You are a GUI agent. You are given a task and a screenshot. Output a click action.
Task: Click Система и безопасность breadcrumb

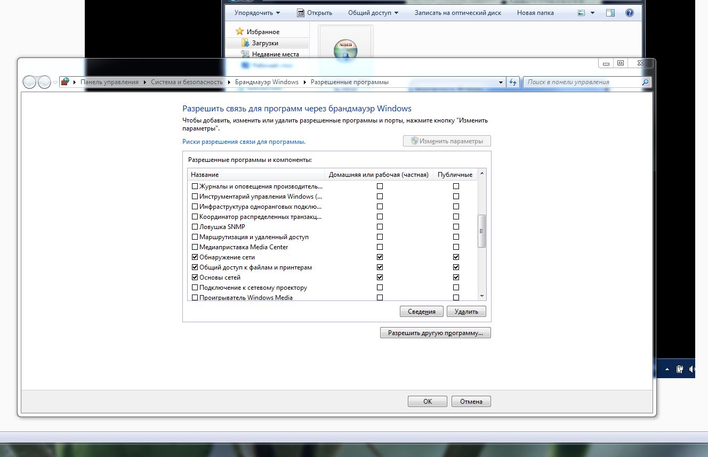187,82
